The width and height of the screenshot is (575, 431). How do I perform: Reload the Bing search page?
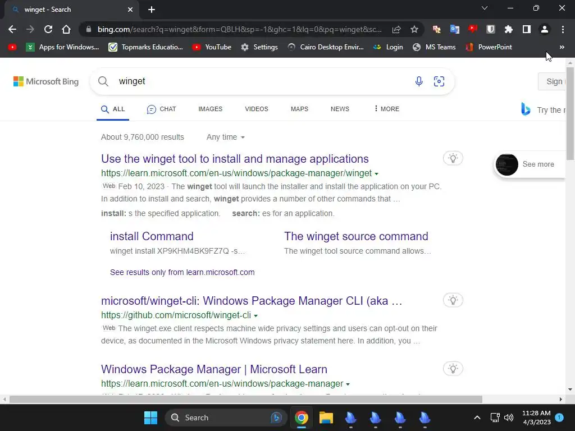tap(48, 29)
